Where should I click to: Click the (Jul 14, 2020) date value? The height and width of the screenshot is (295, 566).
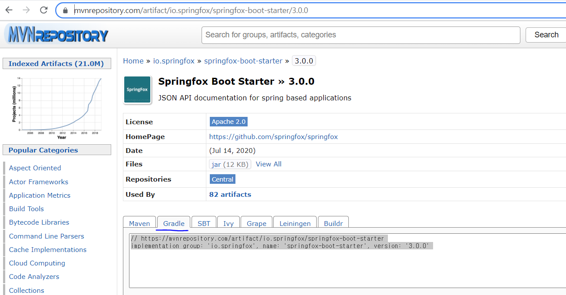[x=232, y=150]
